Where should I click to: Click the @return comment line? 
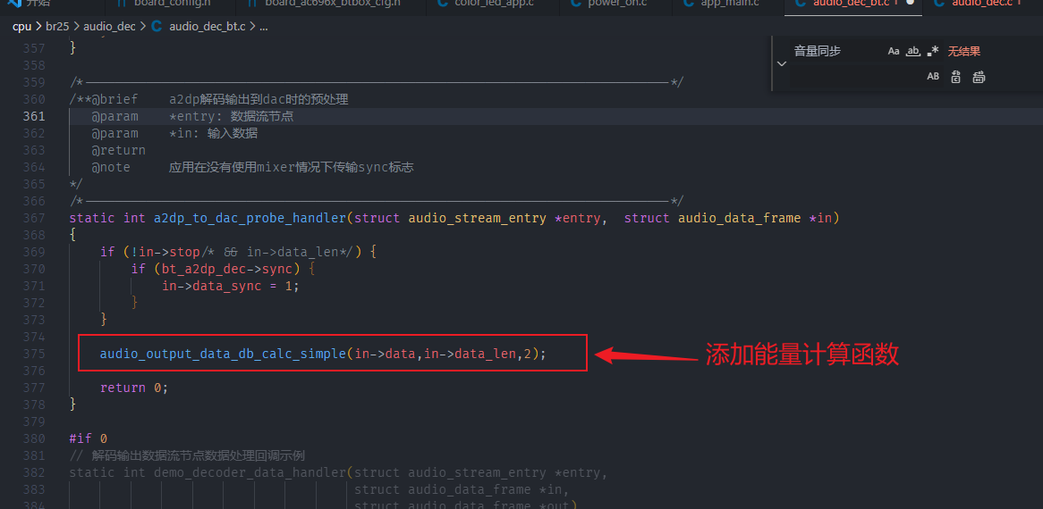118,150
